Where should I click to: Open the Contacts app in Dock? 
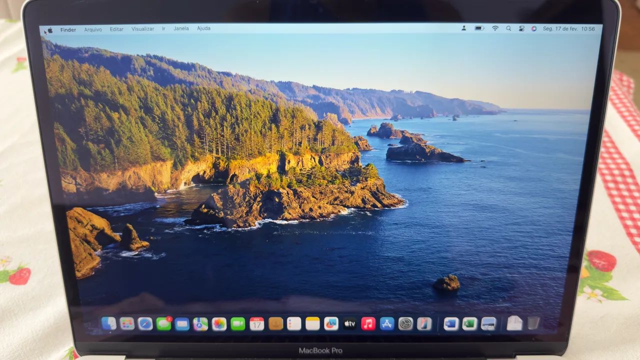point(275,323)
